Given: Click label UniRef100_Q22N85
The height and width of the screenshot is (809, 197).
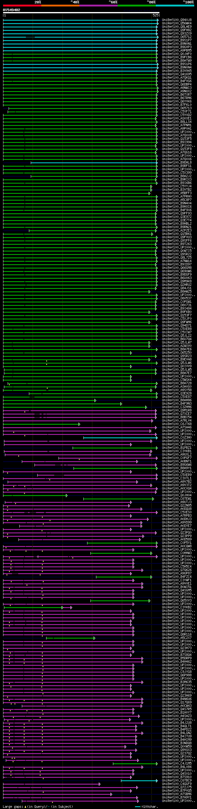Looking at the screenshot, I should click(x=177, y=506).
